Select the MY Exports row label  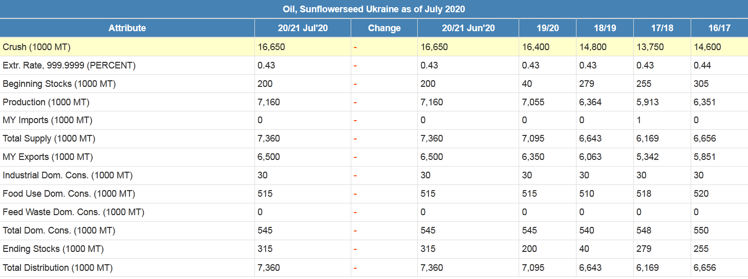click(48, 157)
